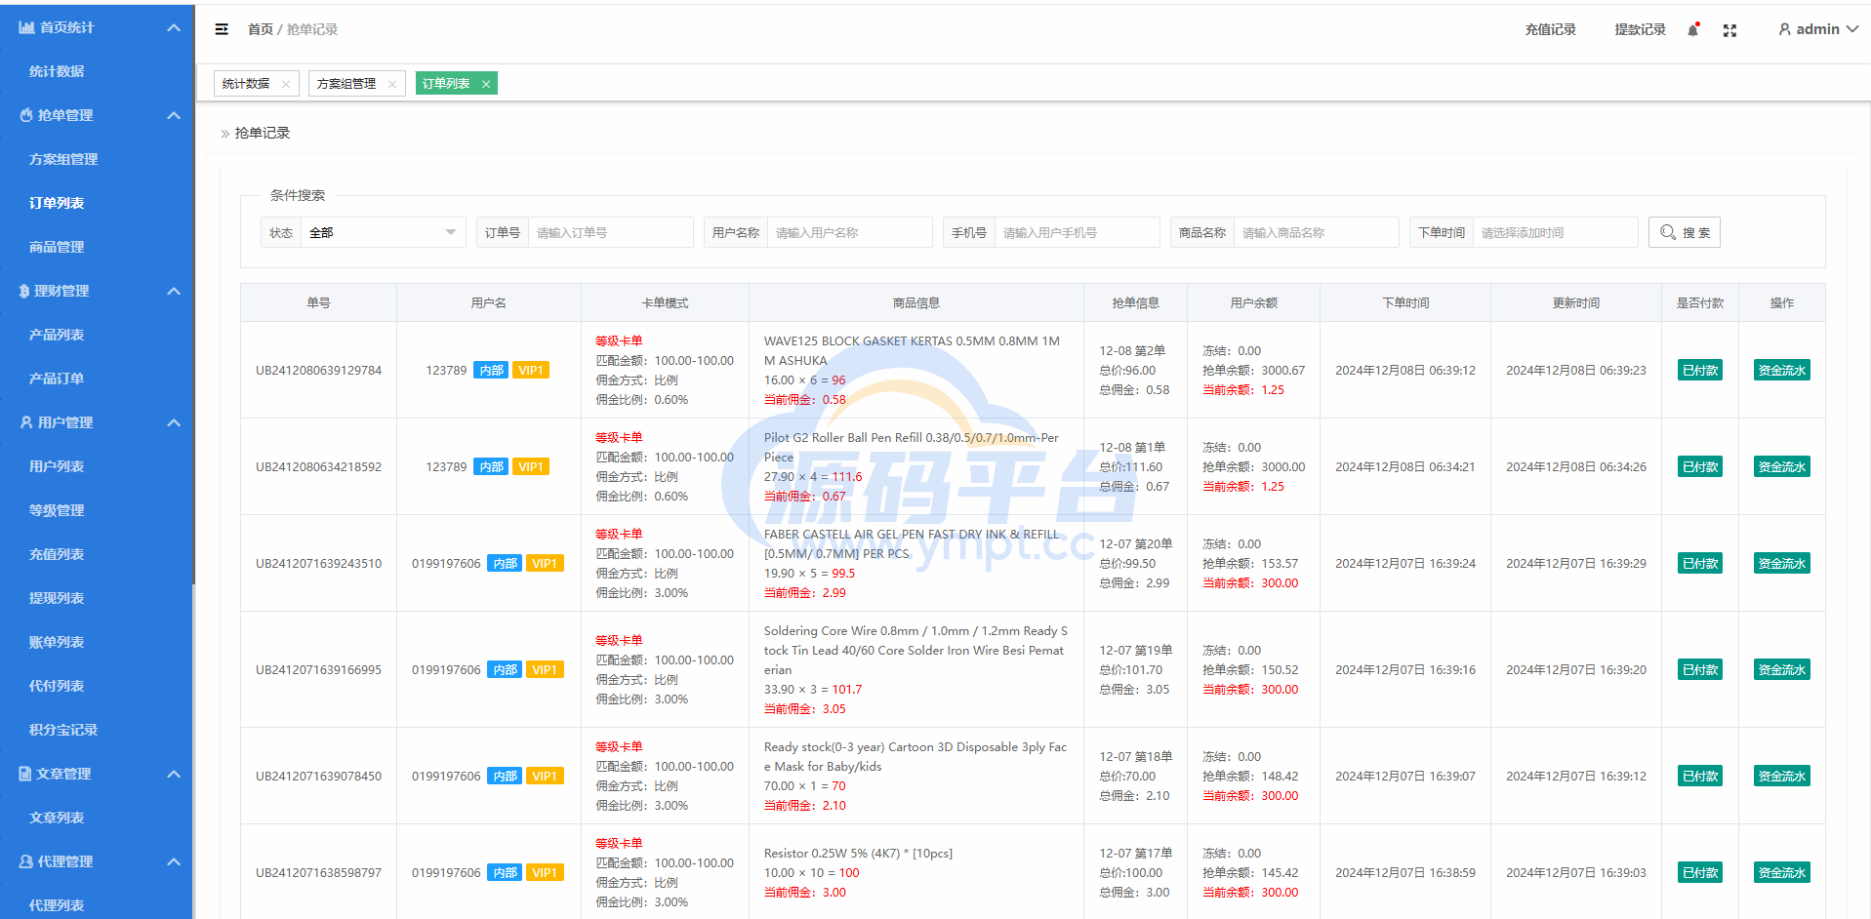Focus the 用户名称 input field

point(849,232)
